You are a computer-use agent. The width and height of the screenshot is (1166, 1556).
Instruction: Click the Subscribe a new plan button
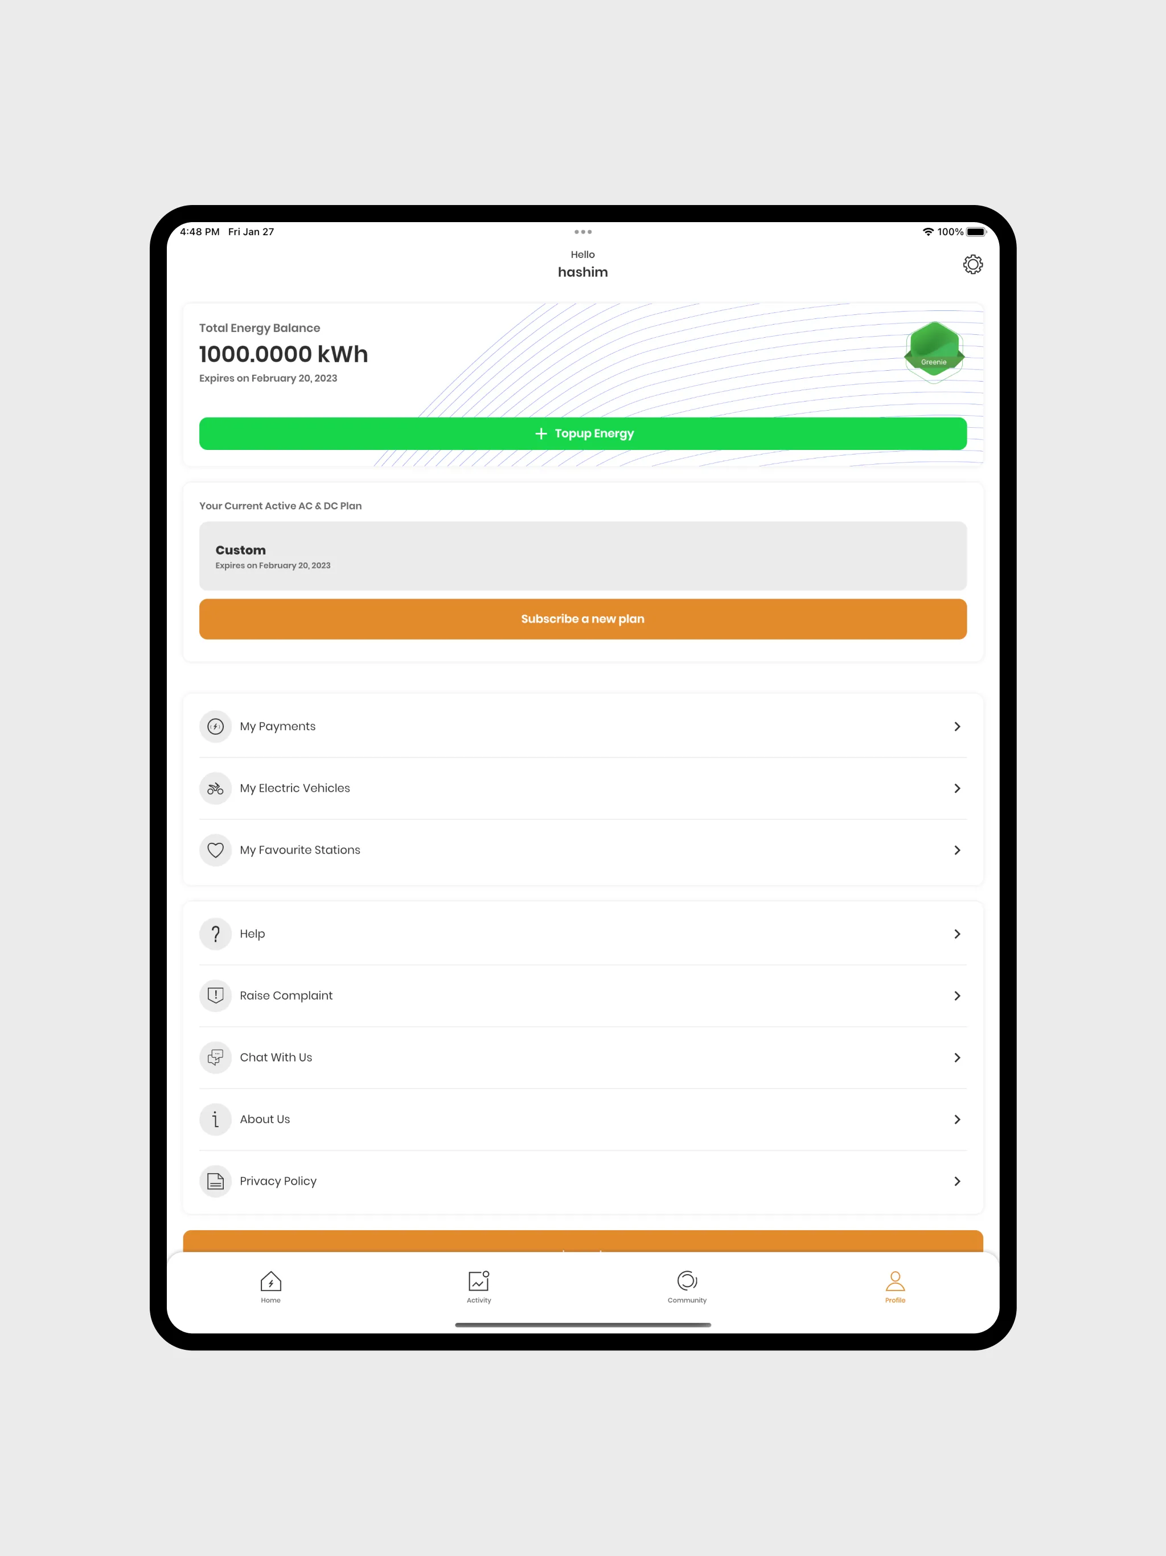tap(583, 619)
